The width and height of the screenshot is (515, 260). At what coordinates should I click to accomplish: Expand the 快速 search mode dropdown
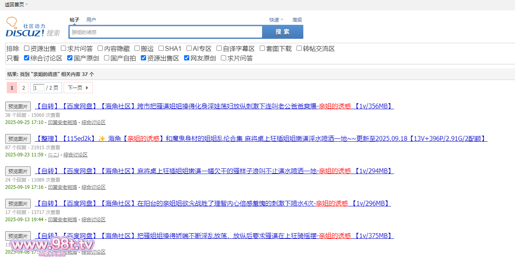(x=276, y=20)
